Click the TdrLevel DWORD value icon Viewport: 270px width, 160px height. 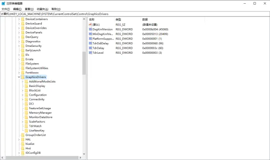(x=90, y=53)
